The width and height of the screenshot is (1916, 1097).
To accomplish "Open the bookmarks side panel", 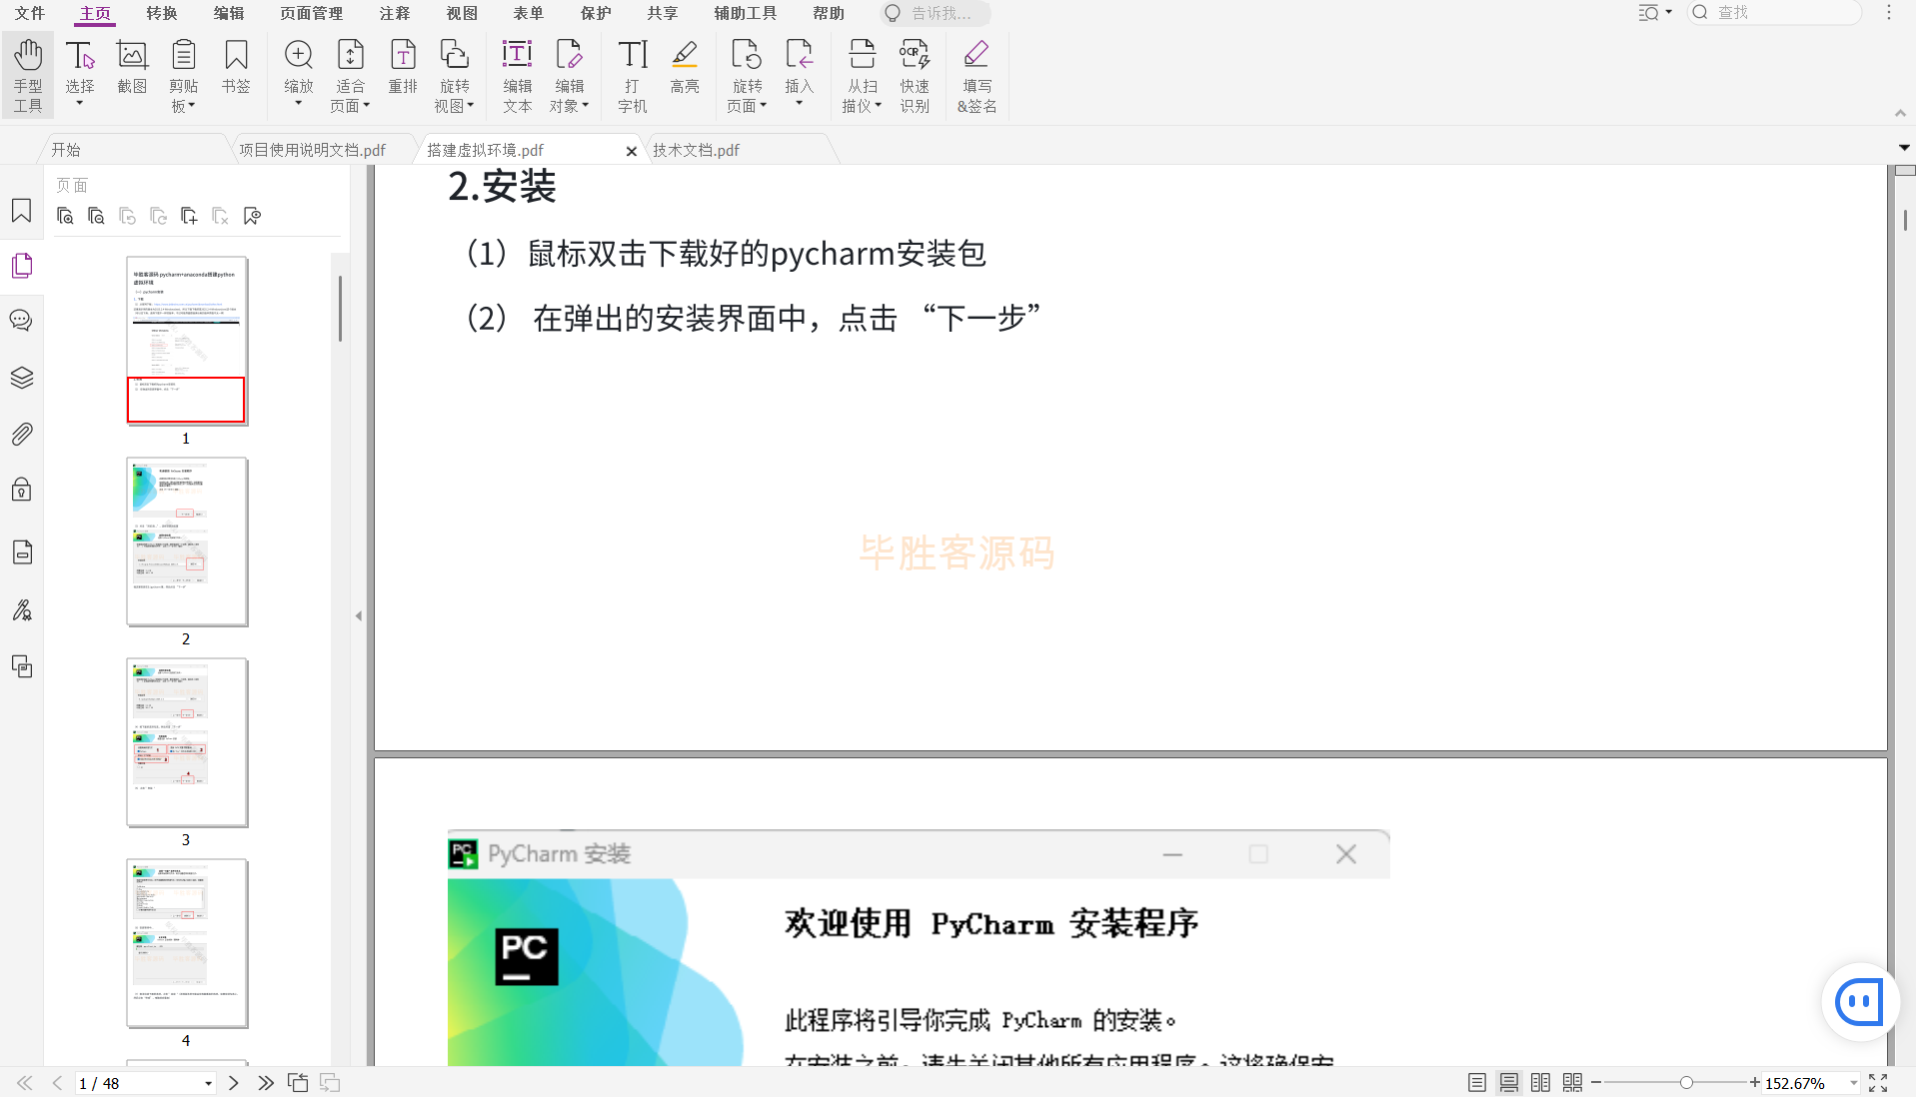I will coord(22,211).
